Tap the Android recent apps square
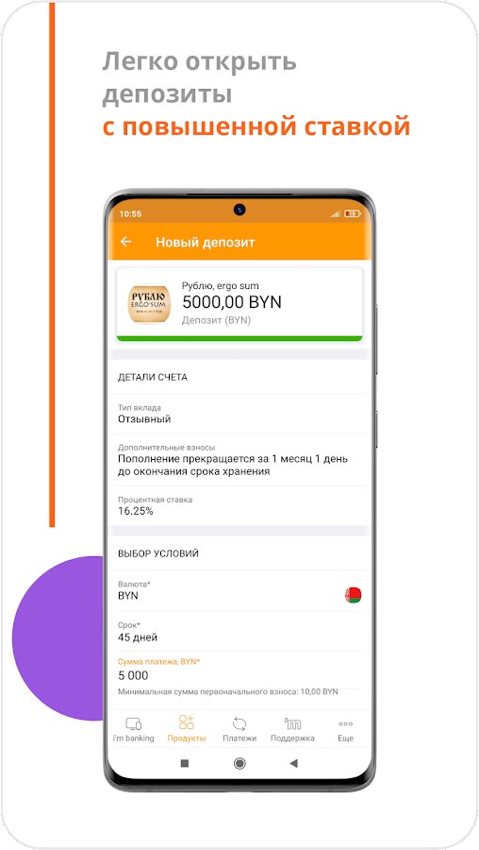 click(x=185, y=763)
